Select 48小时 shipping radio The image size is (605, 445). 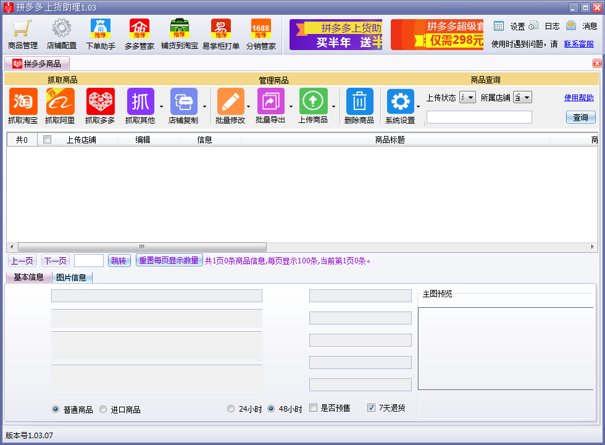[x=271, y=409]
